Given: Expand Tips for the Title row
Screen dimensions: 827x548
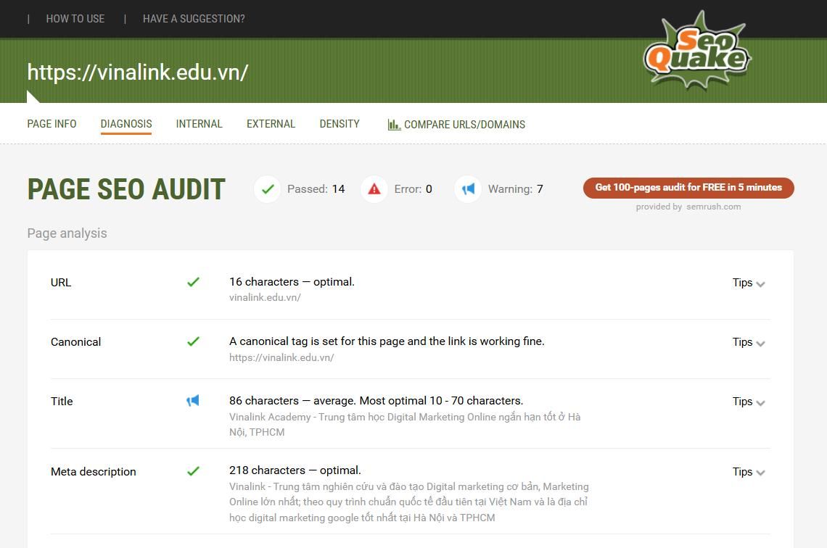Looking at the screenshot, I should click(749, 402).
